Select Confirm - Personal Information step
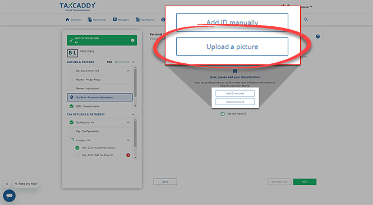Viewport: 373px width, 205px height. coord(100,97)
